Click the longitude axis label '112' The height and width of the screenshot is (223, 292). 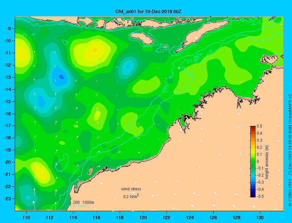(50, 218)
